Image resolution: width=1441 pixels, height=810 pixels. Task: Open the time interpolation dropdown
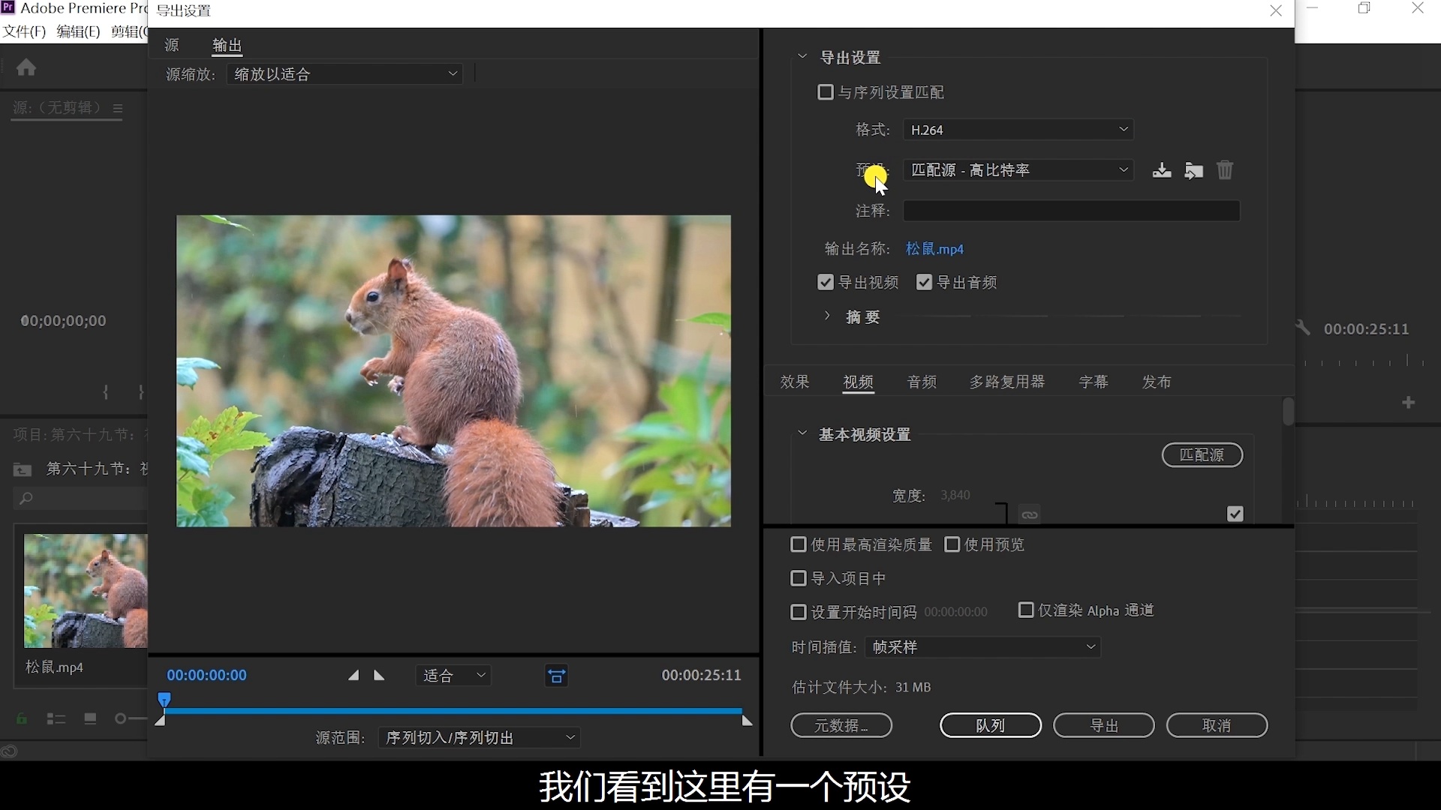pyautogui.click(x=983, y=647)
